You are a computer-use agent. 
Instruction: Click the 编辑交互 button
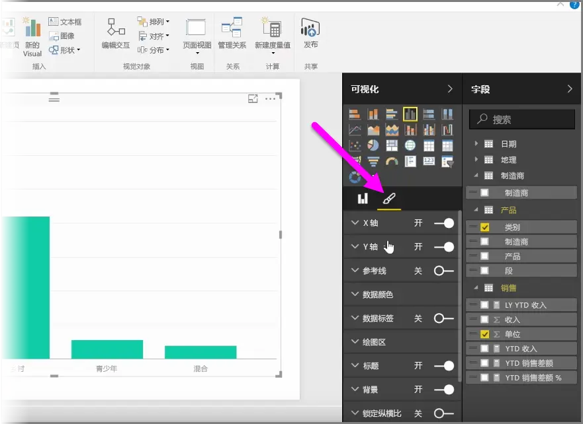(116, 34)
